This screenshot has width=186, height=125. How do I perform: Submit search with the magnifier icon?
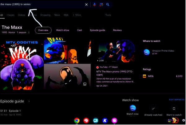coord(108,5)
